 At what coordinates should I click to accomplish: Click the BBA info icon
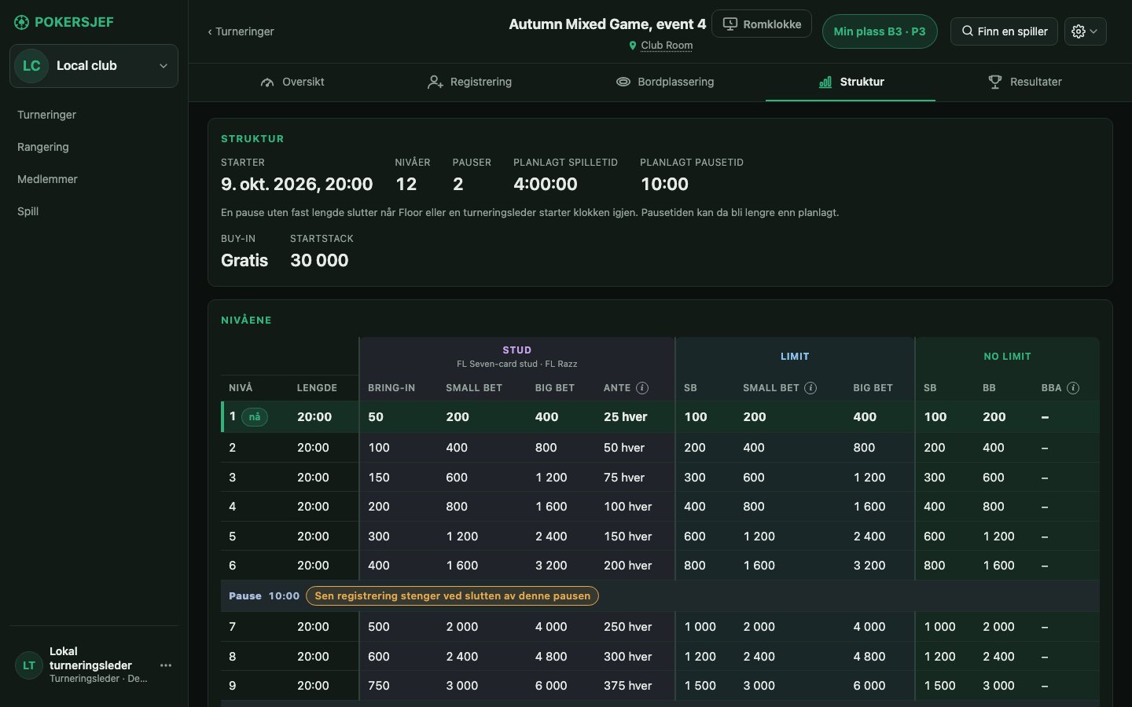(x=1073, y=388)
